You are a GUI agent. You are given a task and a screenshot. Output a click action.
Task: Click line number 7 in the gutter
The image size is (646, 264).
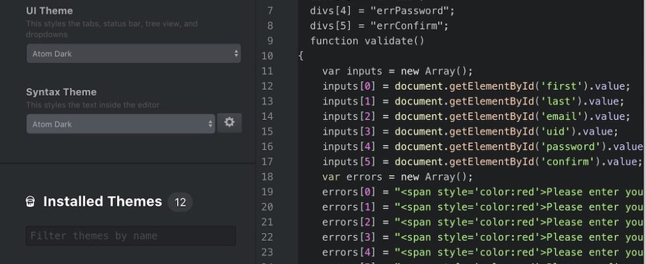click(269, 11)
